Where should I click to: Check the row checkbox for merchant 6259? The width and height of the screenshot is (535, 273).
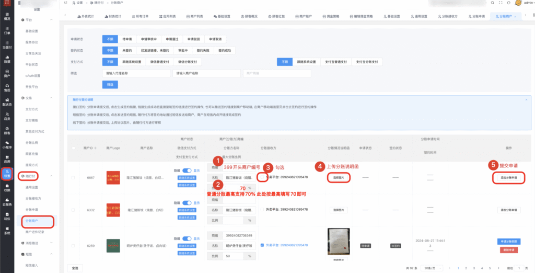tap(73, 246)
